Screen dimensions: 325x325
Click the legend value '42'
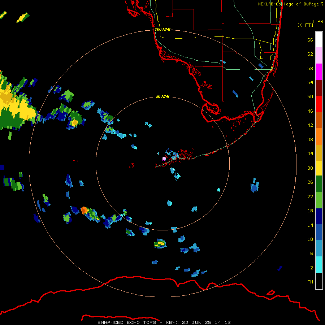pos(310,125)
